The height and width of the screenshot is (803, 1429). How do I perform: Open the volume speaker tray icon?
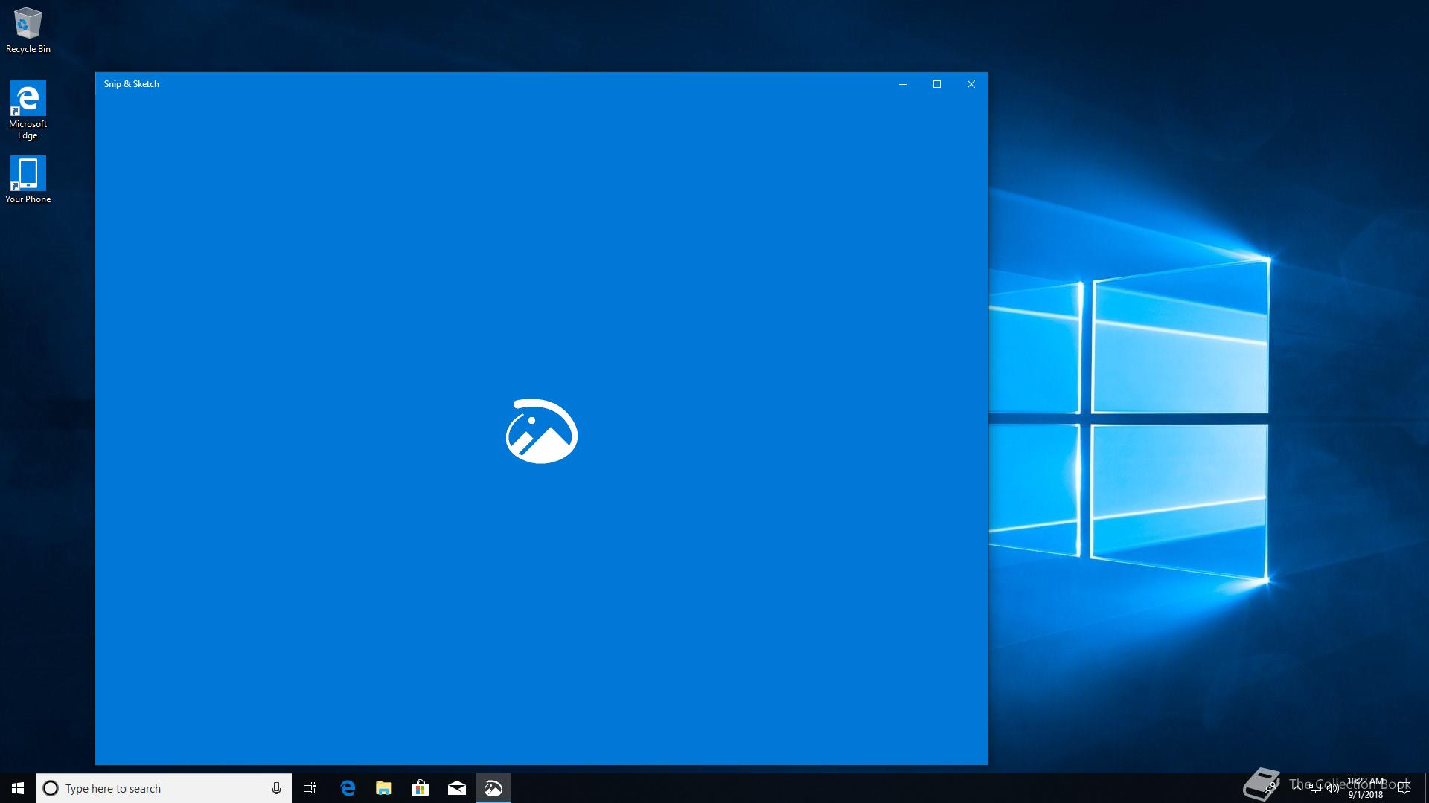(x=1332, y=788)
